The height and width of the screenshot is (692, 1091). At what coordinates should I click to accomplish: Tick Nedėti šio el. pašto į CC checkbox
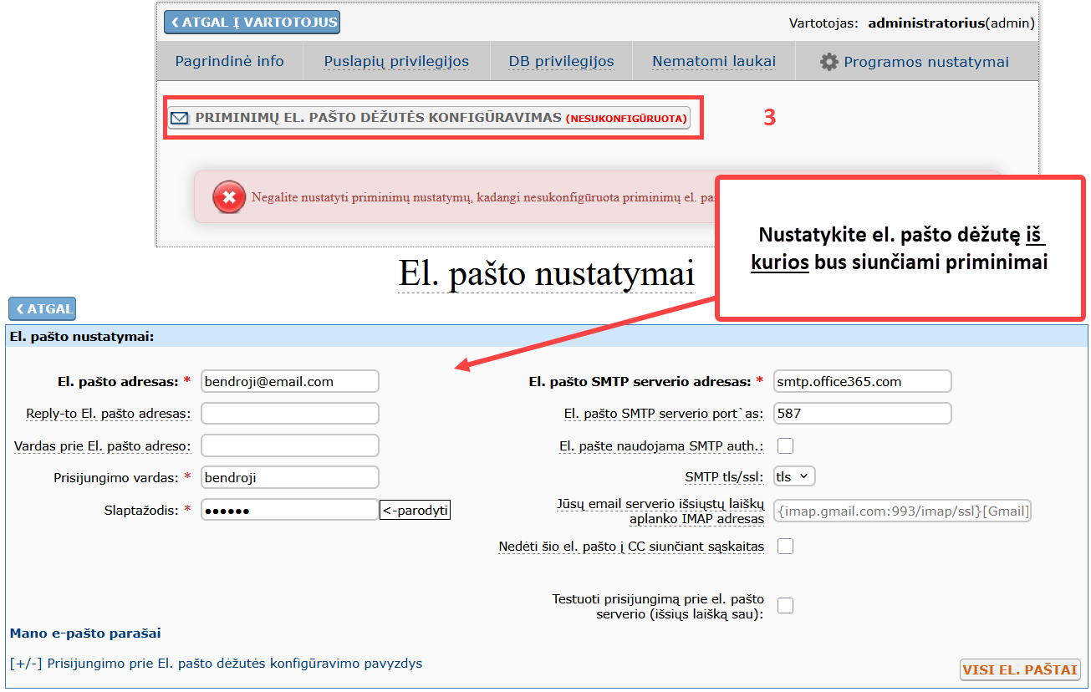(785, 547)
